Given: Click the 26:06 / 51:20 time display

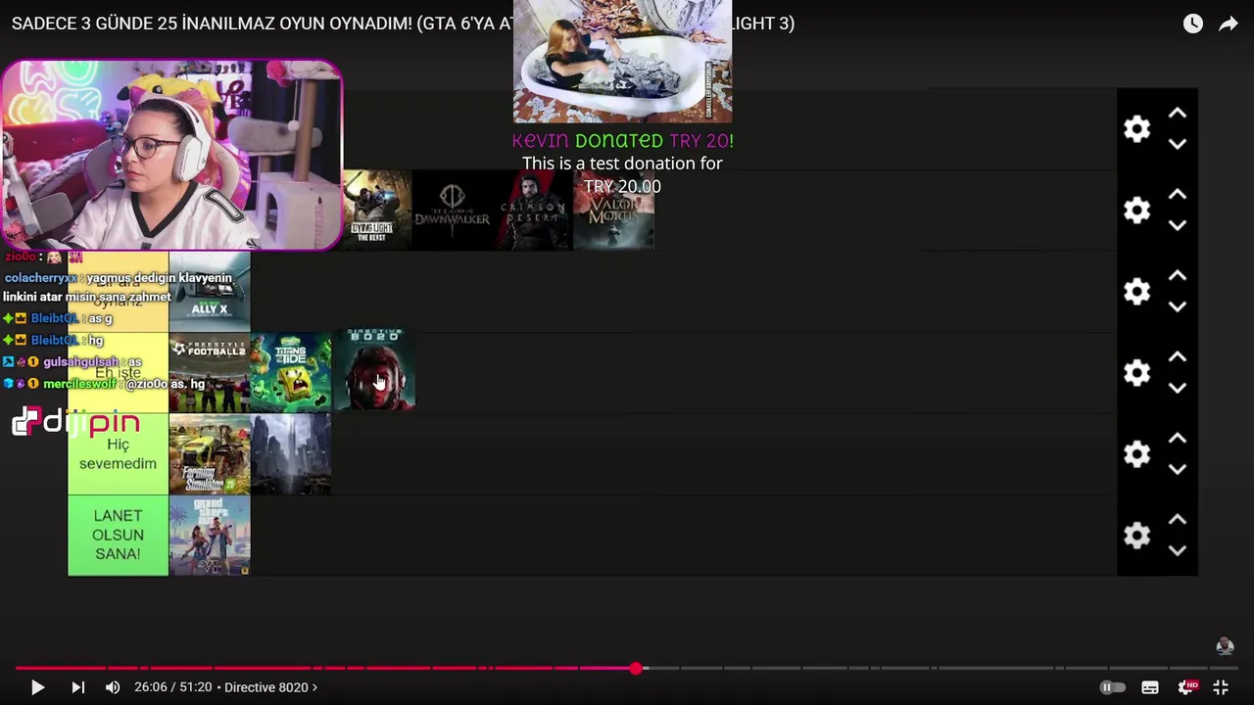Looking at the screenshot, I should 173,687.
